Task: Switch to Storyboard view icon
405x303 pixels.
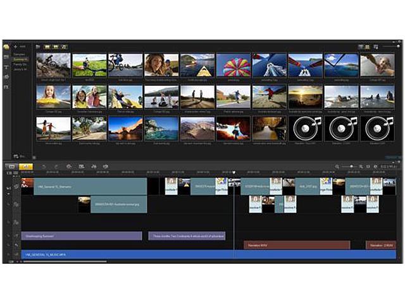Action: [11, 166]
